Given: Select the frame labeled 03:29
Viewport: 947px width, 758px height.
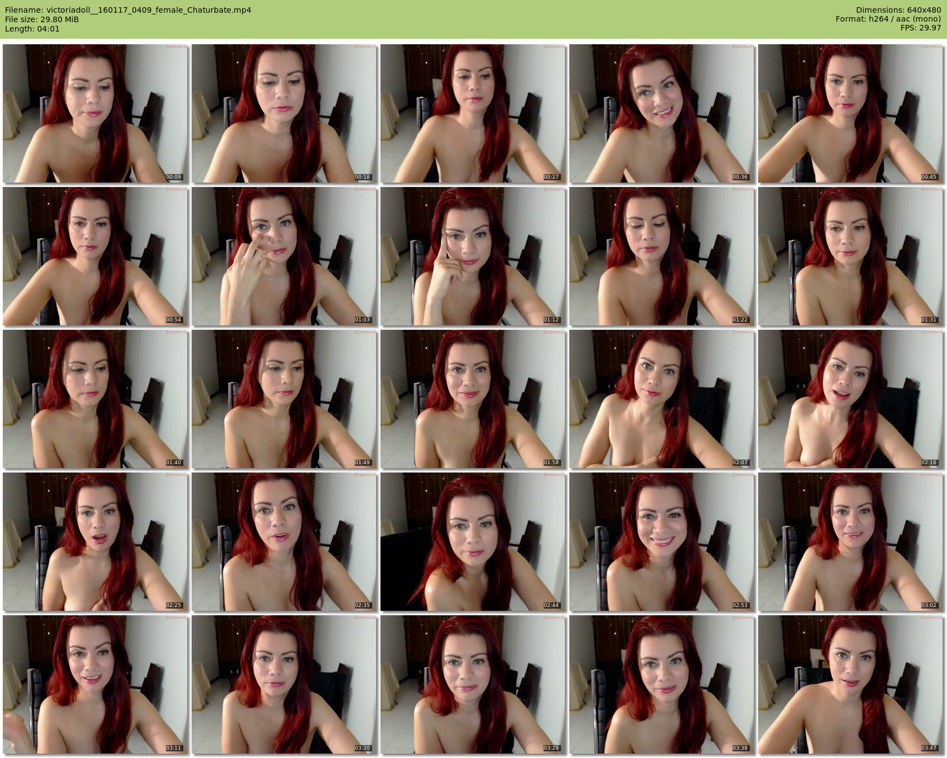Looking at the screenshot, I should 473,684.
